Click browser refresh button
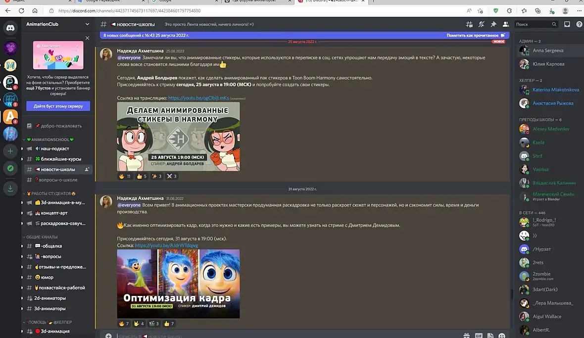Screen dimensions: 584x338 pos(21,11)
